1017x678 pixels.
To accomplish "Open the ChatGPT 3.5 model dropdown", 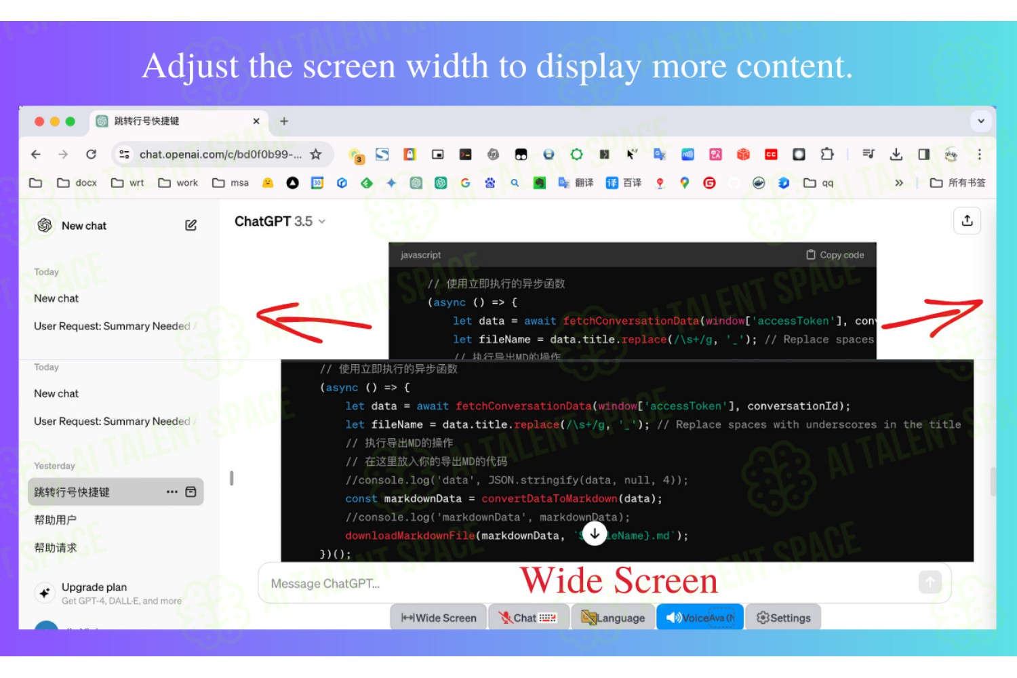I will coord(280,221).
